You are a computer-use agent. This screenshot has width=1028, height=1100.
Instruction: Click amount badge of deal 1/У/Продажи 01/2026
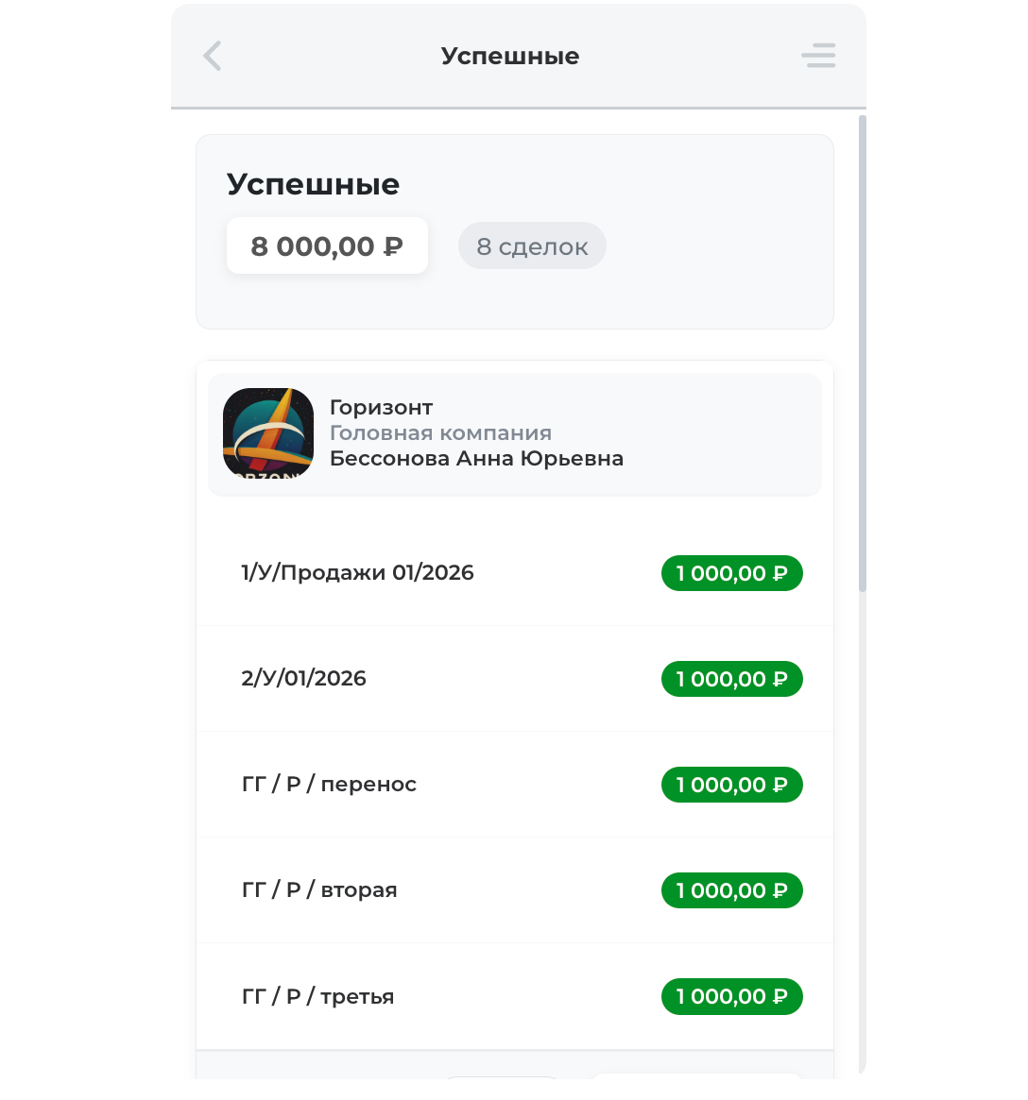731,573
